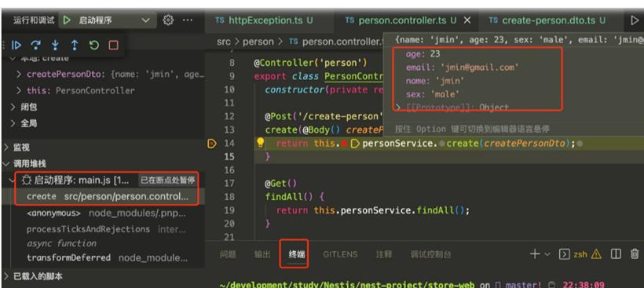Open launch.json via the gear icon
This screenshot has height=288, width=644.
point(168,20)
